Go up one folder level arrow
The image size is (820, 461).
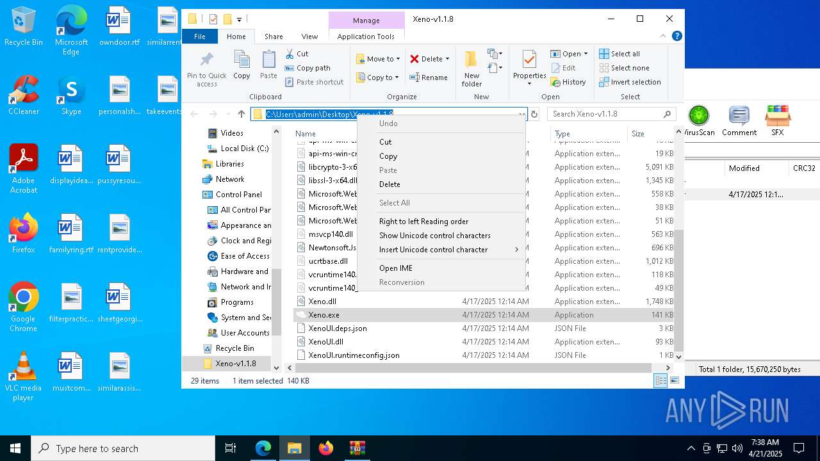[x=242, y=114]
